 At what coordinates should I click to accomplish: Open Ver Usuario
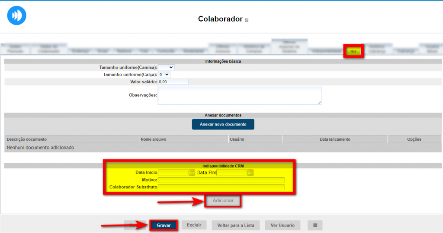[x=282, y=225]
